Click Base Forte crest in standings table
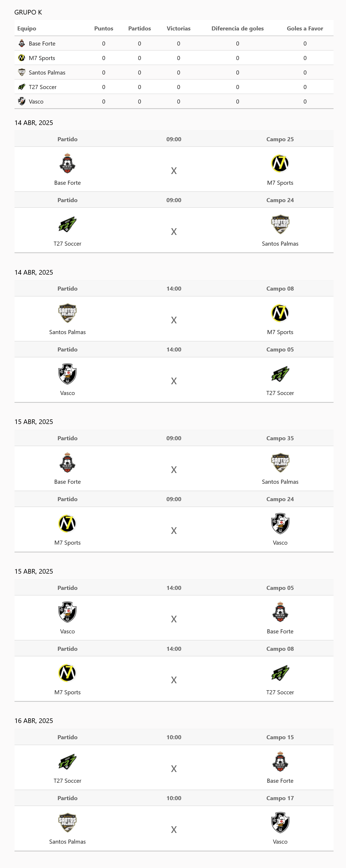 click(x=21, y=44)
